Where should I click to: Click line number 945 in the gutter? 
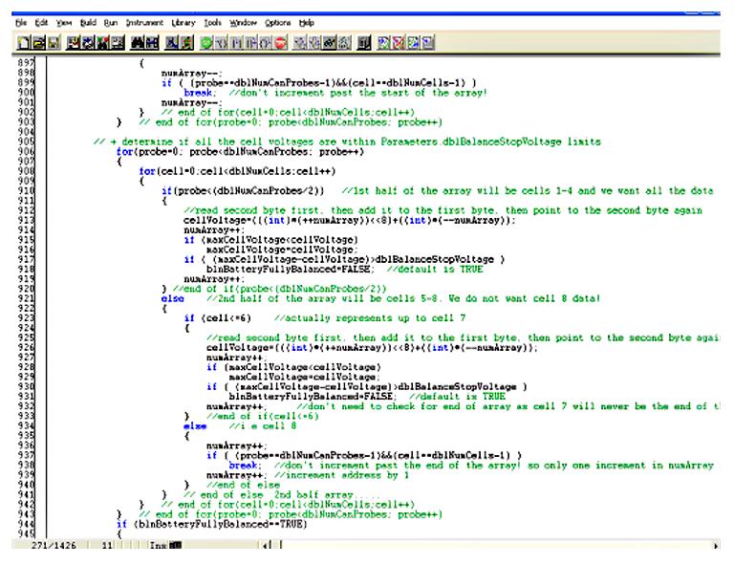[26, 533]
